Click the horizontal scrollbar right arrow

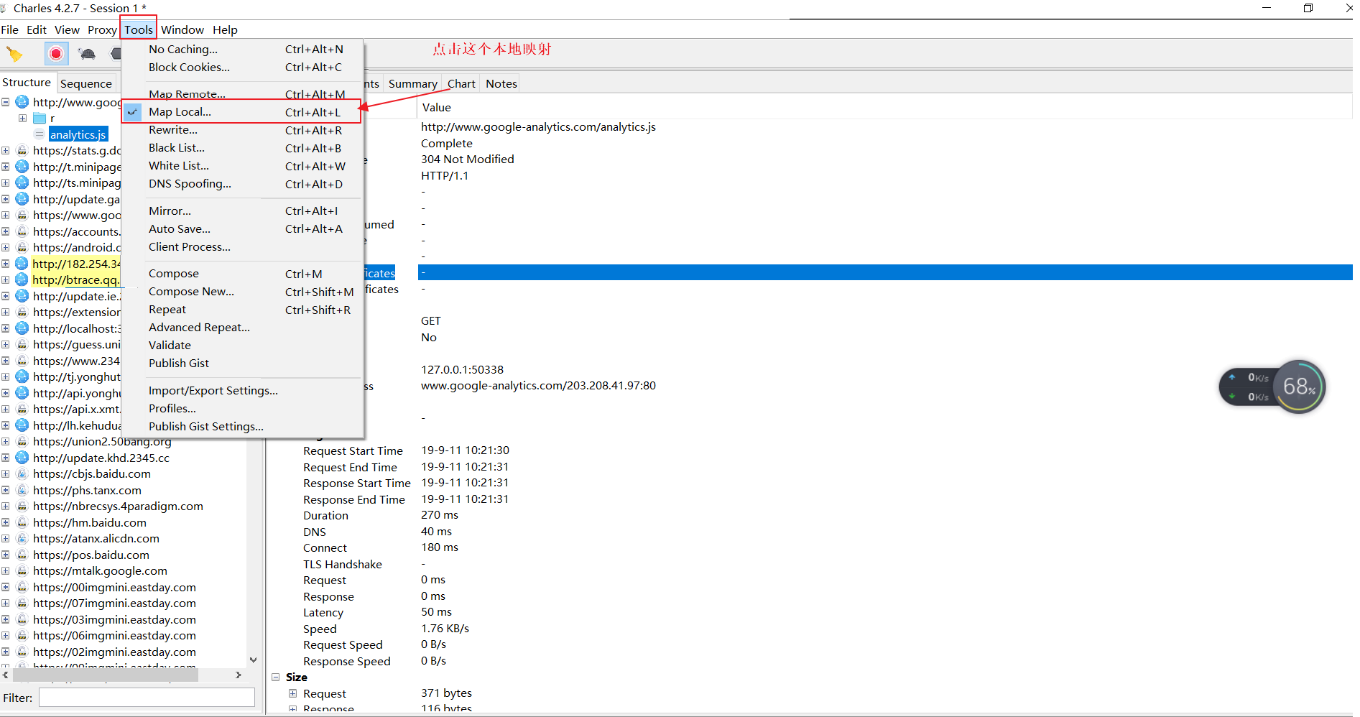[238, 675]
